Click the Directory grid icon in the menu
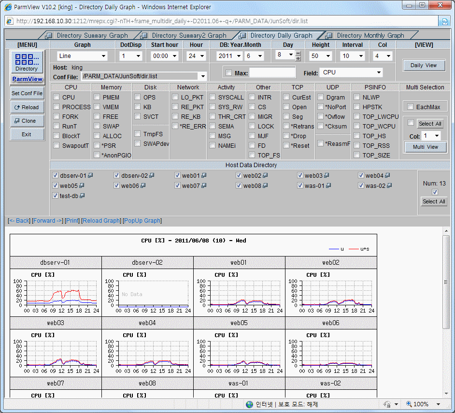 point(27,62)
